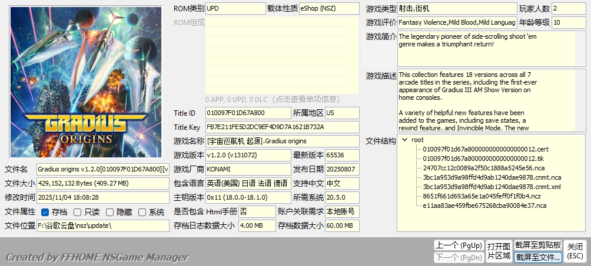Close the window with 关闭 (ESC)
Image resolution: width=591 pixels, height=266 pixels.
click(x=575, y=251)
